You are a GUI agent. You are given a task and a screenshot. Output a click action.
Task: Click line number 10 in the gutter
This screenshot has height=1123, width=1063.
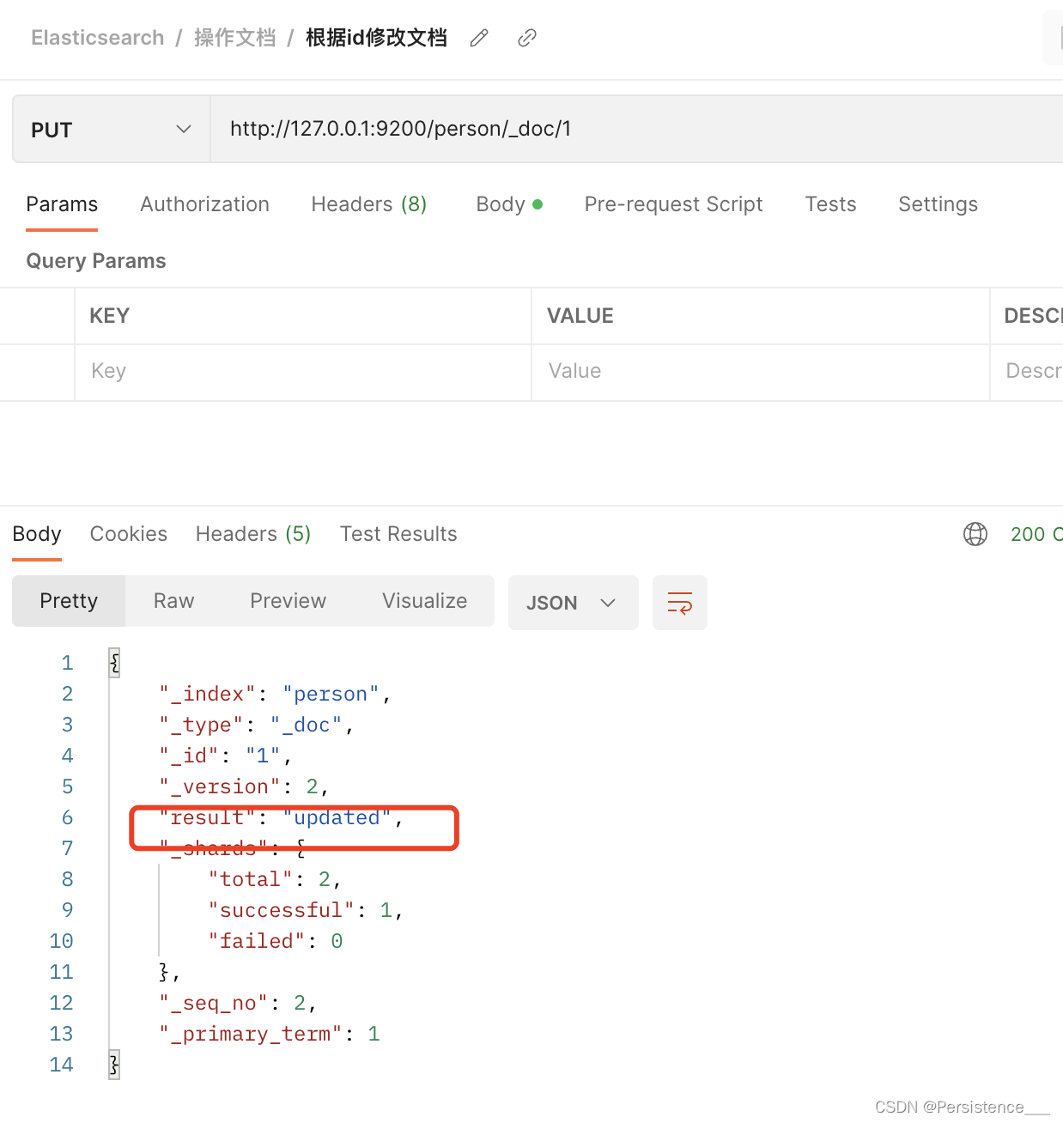[x=61, y=941]
